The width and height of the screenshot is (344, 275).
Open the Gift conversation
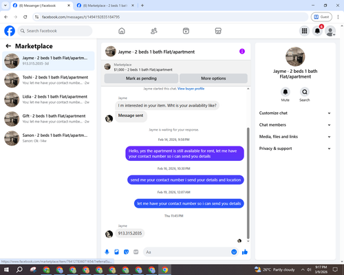click(x=48, y=119)
